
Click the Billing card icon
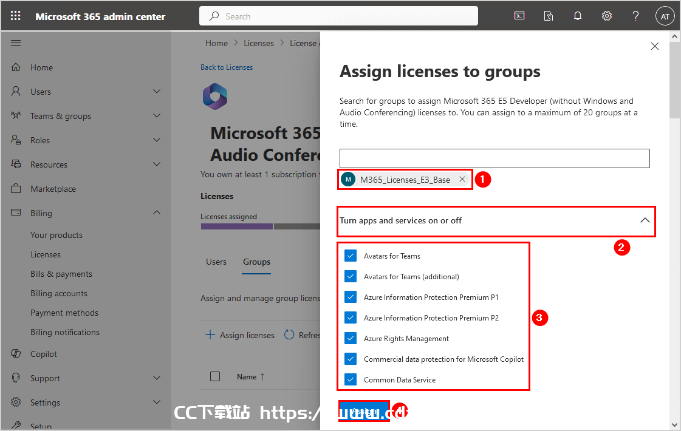tap(16, 212)
